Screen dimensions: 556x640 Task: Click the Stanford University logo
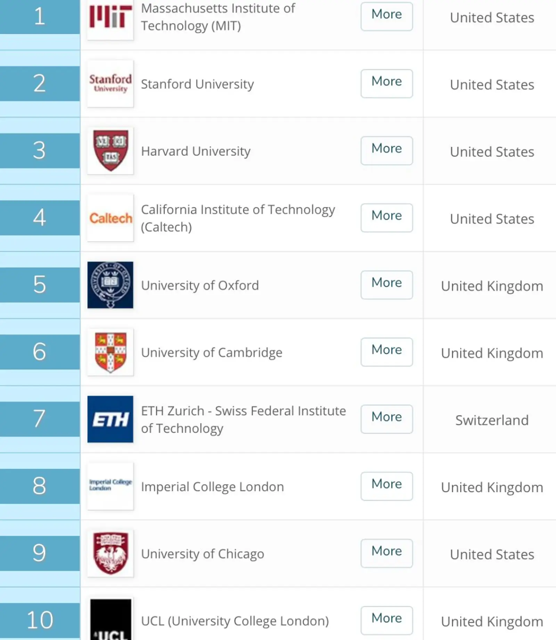110,83
